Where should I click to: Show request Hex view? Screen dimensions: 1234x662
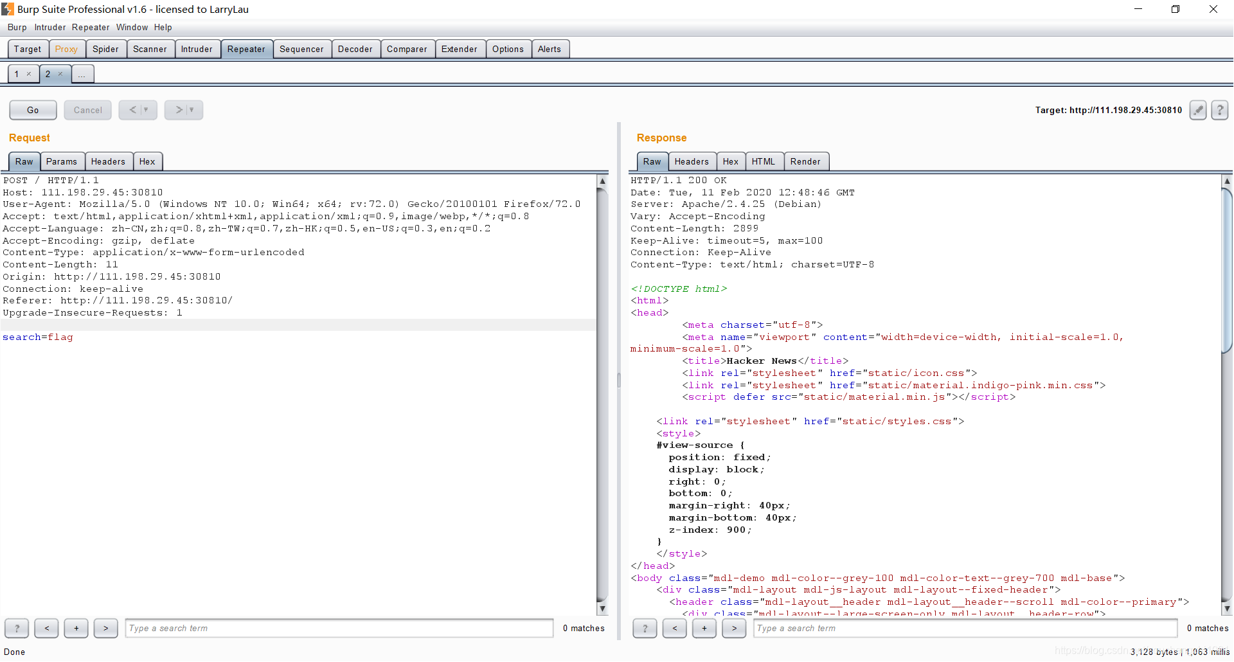pos(147,161)
